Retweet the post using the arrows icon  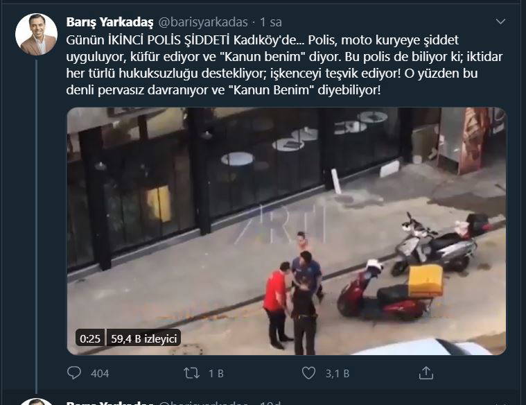pos(191,373)
